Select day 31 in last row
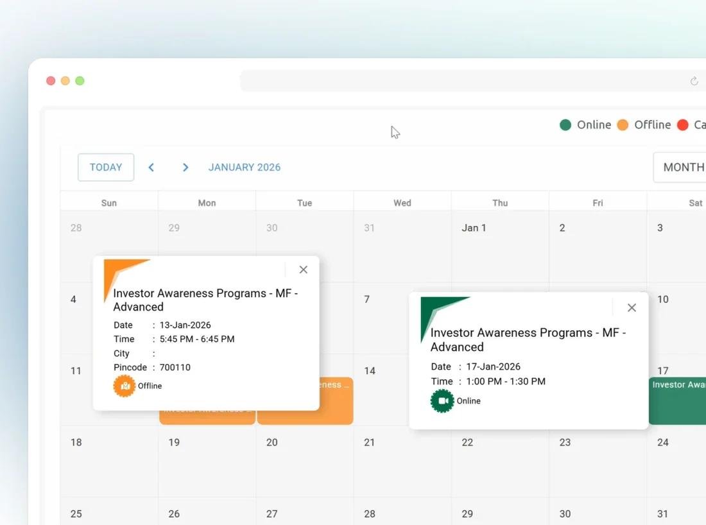The height and width of the screenshot is (525, 706). pos(676,512)
